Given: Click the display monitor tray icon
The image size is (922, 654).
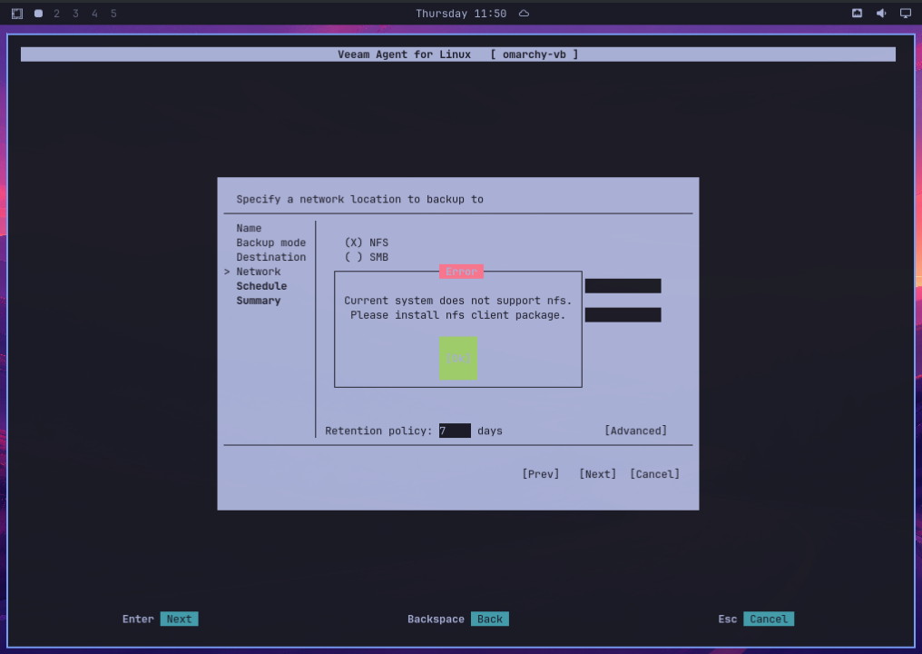Looking at the screenshot, I should click(906, 14).
